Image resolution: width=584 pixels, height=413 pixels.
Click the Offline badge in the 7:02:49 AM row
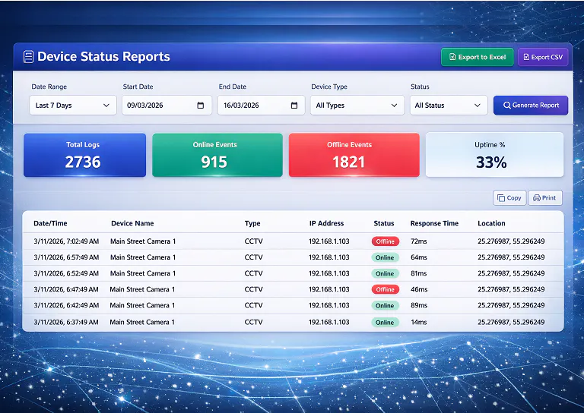pyautogui.click(x=385, y=241)
